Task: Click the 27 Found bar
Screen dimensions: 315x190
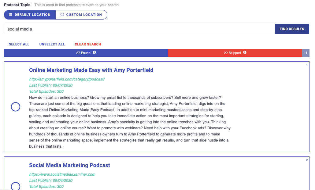Action: tap(86, 53)
